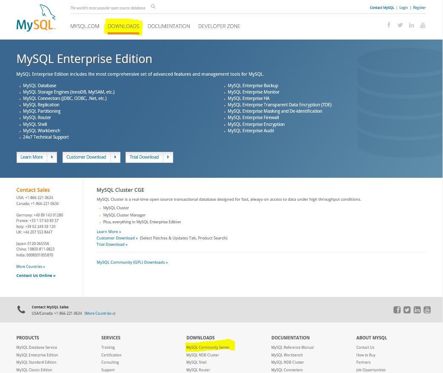Open the DEVELOPER ZONE nav tab
The height and width of the screenshot is (373, 443).
(219, 26)
